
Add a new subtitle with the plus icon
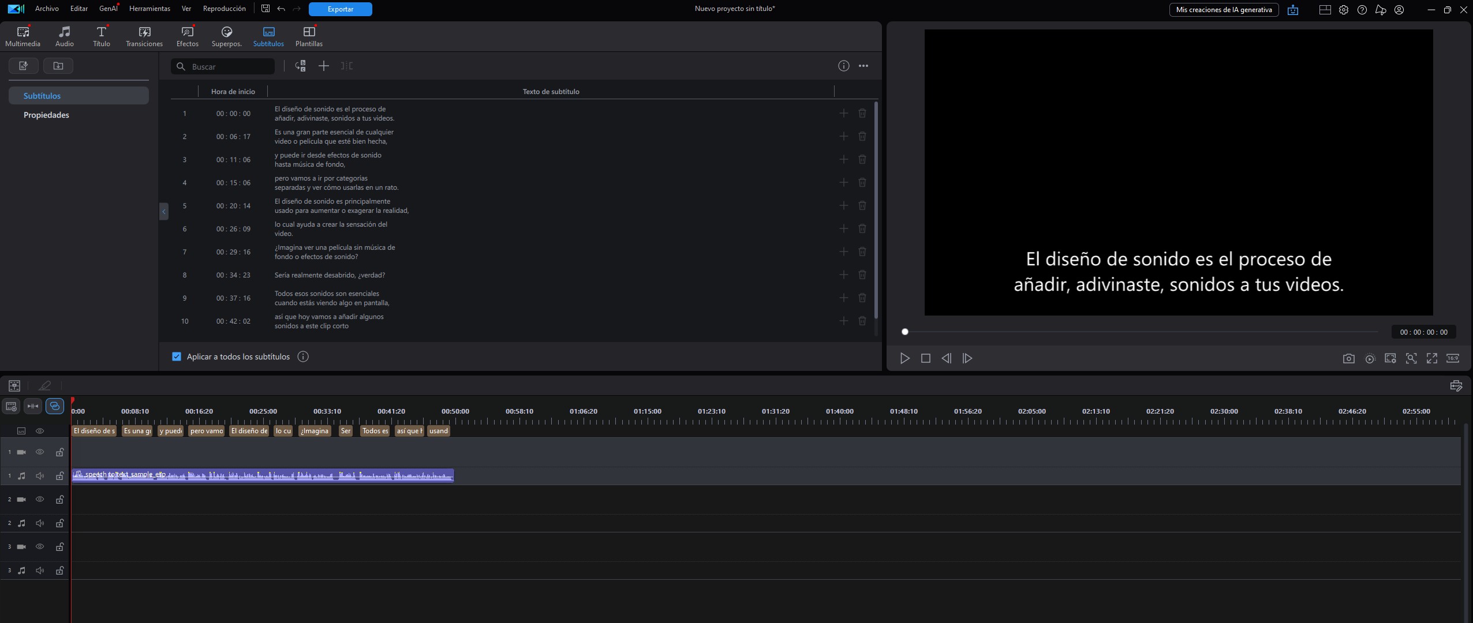pyautogui.click(x=323, y=66)
